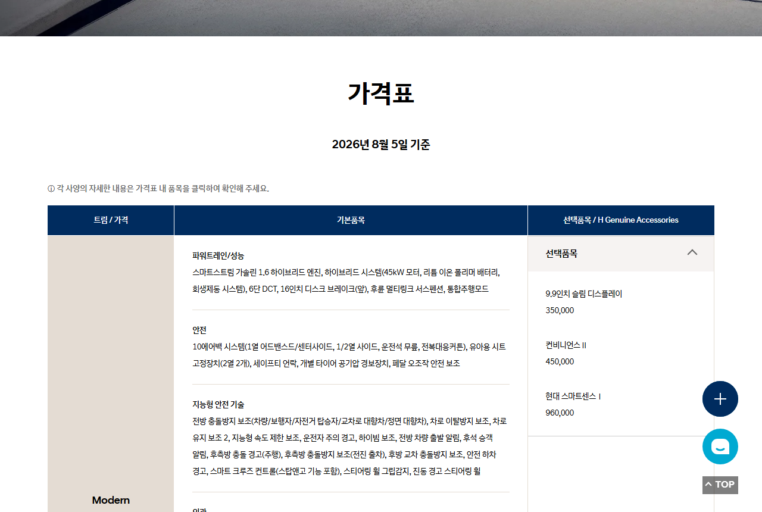762x512 pixels.
Task: Select the 현대 스마트센스 I option
Action: pyautogui.click(x=573, y=396)
